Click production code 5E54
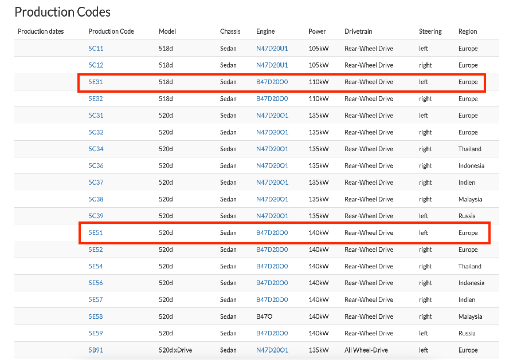Image resolution: width=517 pixels, height=360 pixels. [x=96, y=266]
